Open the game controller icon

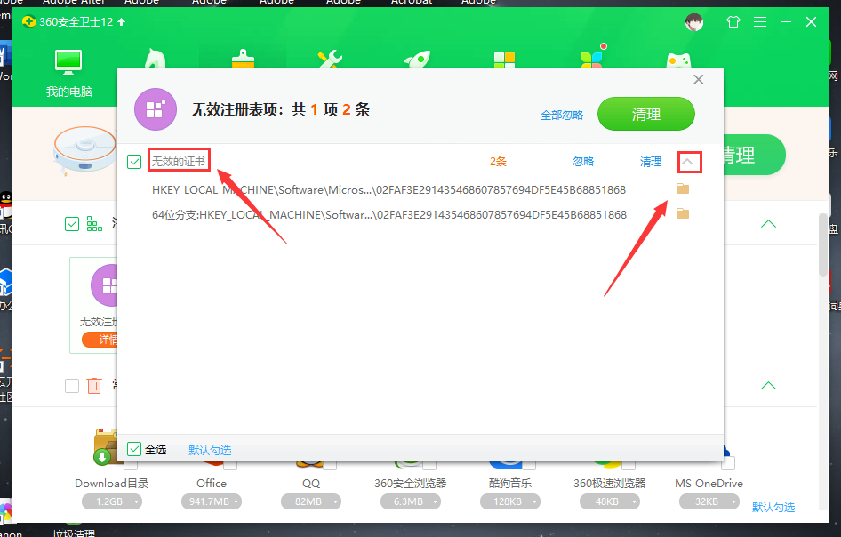[x=678, y=60]
